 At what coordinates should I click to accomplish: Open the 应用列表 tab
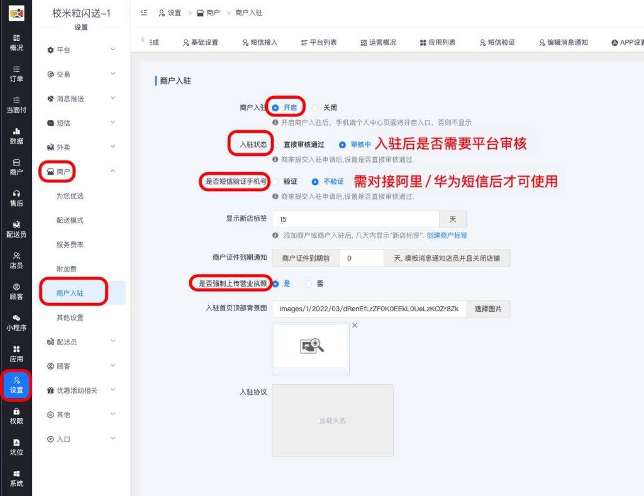tap(437, 42)
